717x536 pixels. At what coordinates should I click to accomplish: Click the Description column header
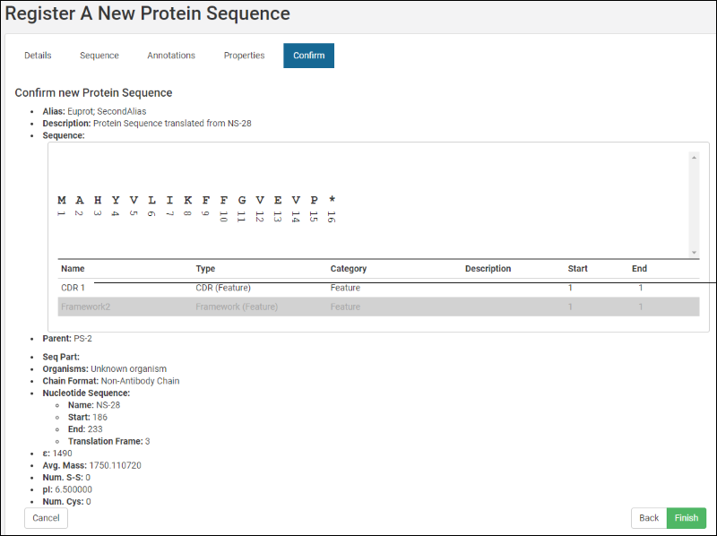point(488,269)
